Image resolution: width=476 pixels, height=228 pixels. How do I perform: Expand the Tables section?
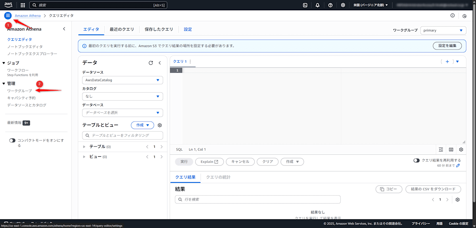84,146
